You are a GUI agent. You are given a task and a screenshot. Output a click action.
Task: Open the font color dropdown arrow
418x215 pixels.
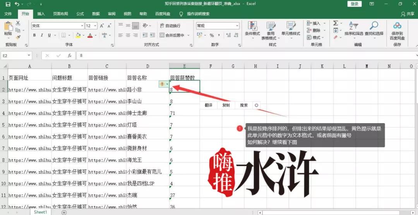(96, 35)
